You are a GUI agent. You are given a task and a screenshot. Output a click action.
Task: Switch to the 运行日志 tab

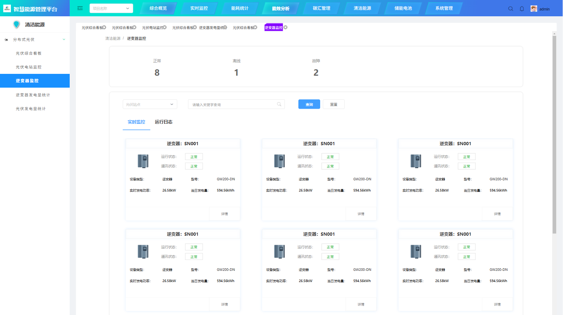[x=163, y=122]
